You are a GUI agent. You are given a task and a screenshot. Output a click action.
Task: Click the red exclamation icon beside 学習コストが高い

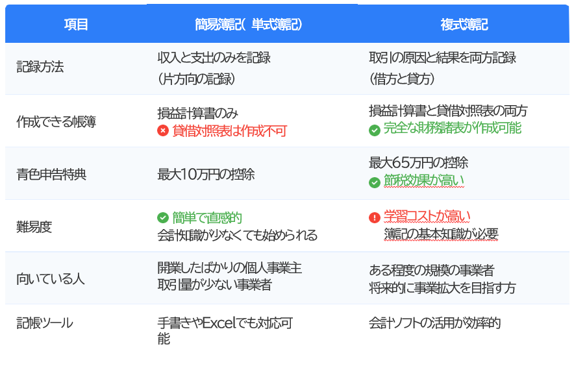(375, 218)
